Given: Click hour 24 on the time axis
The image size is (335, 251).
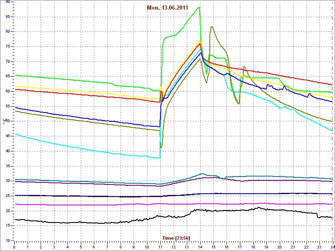Looking at the screenshot, I should tap(332, 247).
